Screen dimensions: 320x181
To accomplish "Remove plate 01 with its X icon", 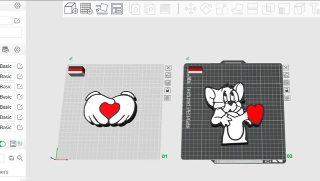I will click(168, 68).
